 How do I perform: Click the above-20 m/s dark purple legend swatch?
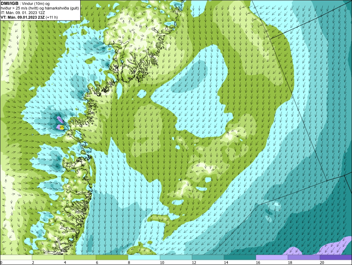[x=335, y=257]
